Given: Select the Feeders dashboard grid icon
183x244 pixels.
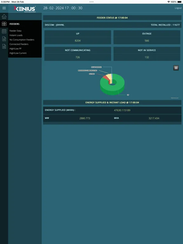Looking at the screenshot, I should coord(4,24).
